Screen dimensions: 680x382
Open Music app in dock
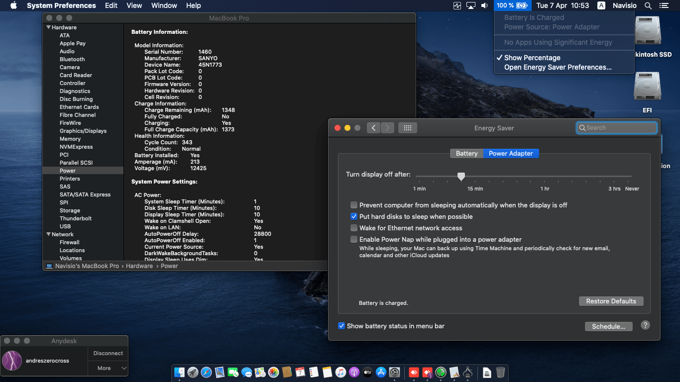[340, 372]
